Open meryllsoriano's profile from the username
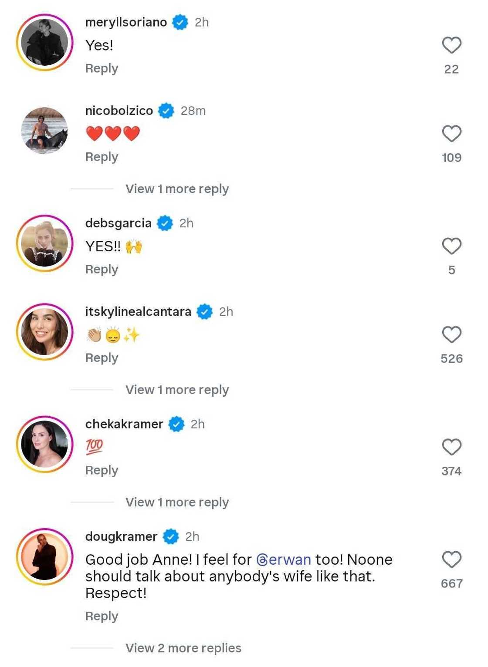The width and height of the screenshot is (488, 667). tap(126, 22)
